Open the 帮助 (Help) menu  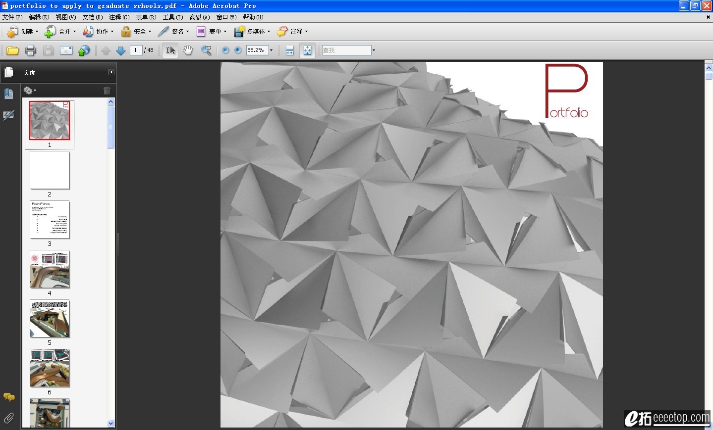(253, 17)
